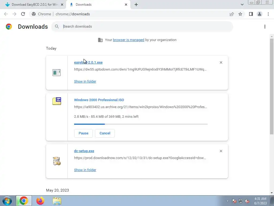Click the muted volume tray icon
Image resolution: width=274 pixels, height=206 pixels.
click(247, 201)
